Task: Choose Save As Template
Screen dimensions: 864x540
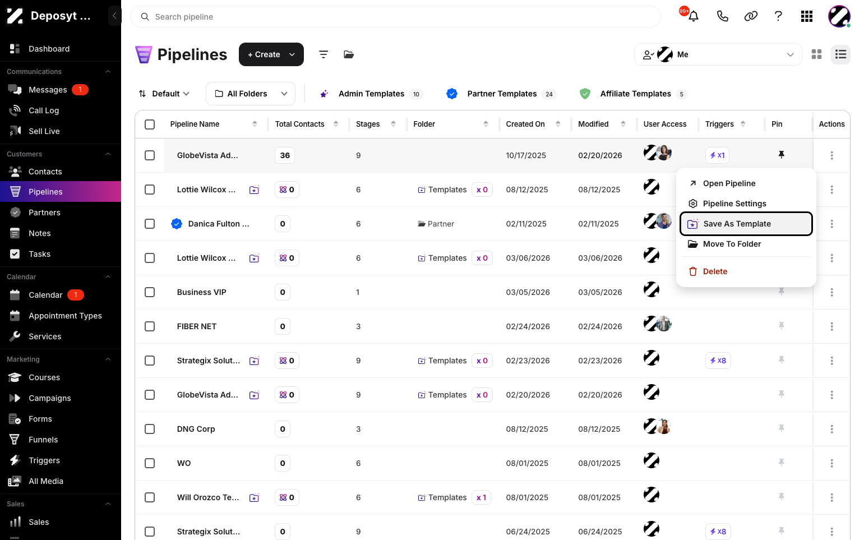Action: [746, 224]
